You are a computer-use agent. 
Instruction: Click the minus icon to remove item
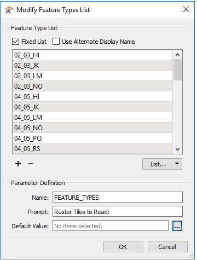(x=31, y=164)
